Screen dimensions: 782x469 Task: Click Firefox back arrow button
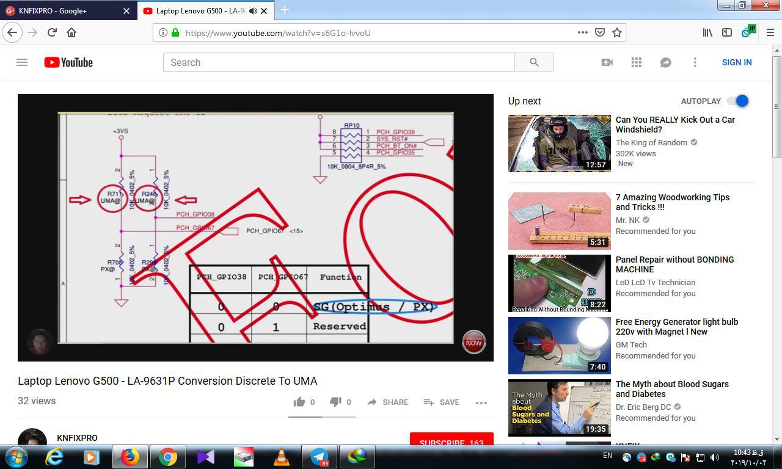12,32
